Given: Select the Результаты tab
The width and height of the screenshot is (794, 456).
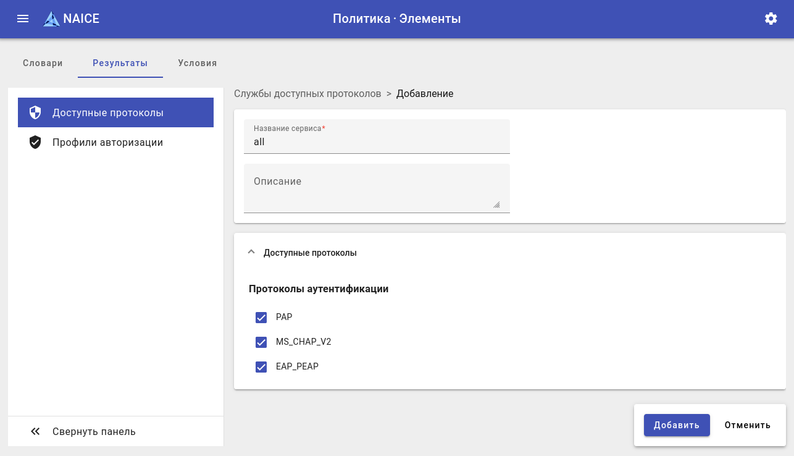Looking at the screenshot, I should (x=120, y=63).
